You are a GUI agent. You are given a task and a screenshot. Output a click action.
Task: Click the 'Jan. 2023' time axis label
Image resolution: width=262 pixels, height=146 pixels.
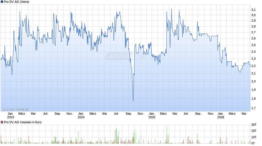[x=11, y=115]
